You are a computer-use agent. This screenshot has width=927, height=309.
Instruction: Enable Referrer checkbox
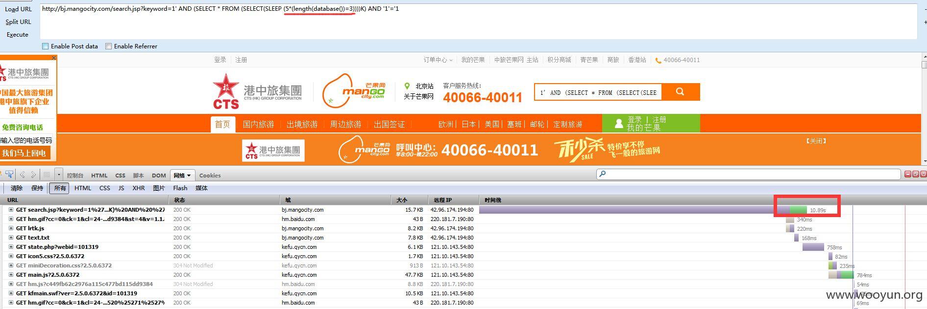tap(109, 46)
